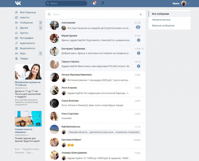Open Фотографии in the sidebar
The height and width of the screenshot is (161, 199).
click(26, 38)
